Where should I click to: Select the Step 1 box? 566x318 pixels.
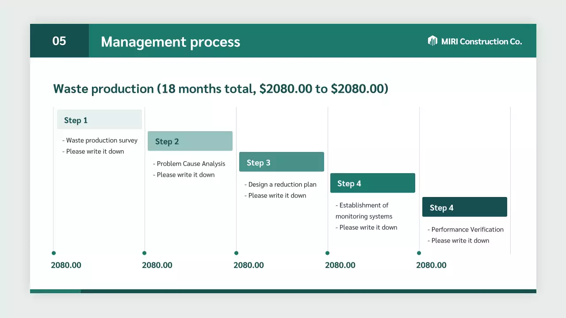click(99, 120)
